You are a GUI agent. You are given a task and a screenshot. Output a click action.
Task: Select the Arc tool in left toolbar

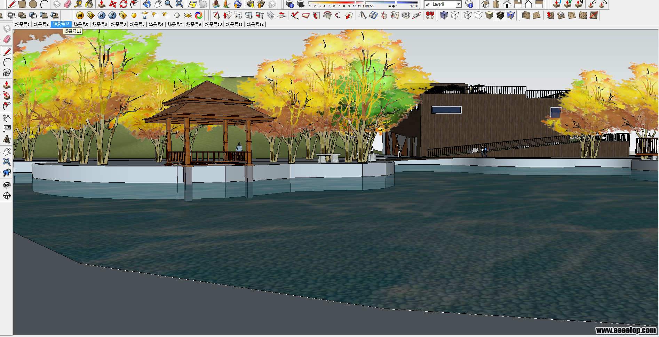point(7,62)
